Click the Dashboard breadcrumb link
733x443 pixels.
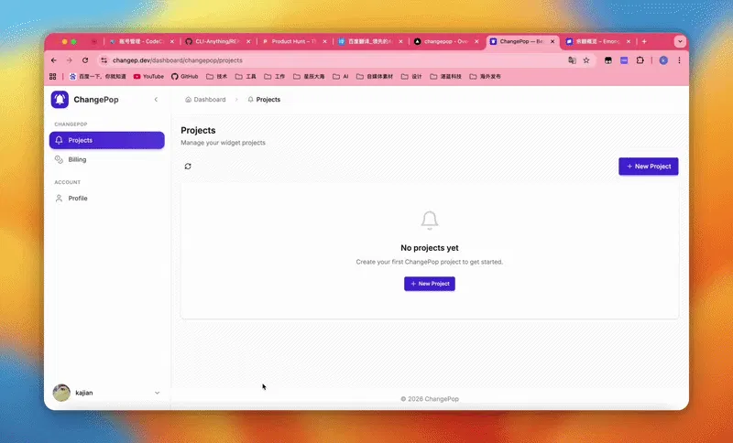[205, 100]
